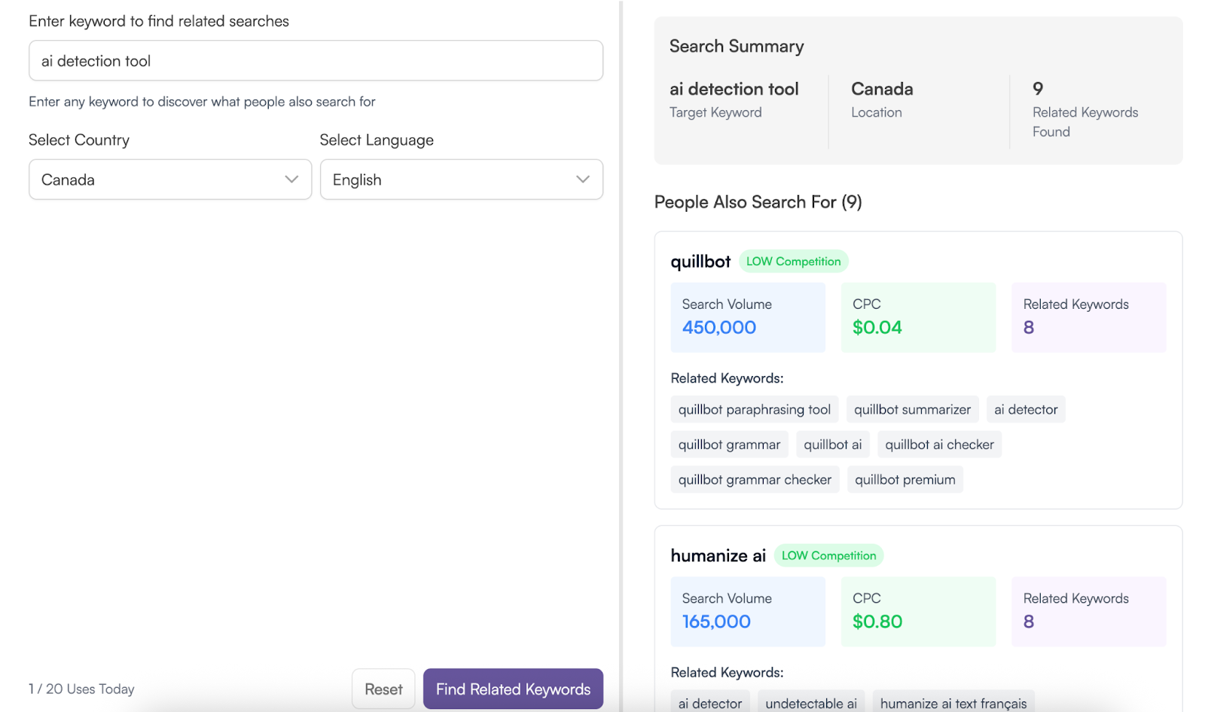
Task: Click quillbot grammar tag
Action: (x=729, y=445)
